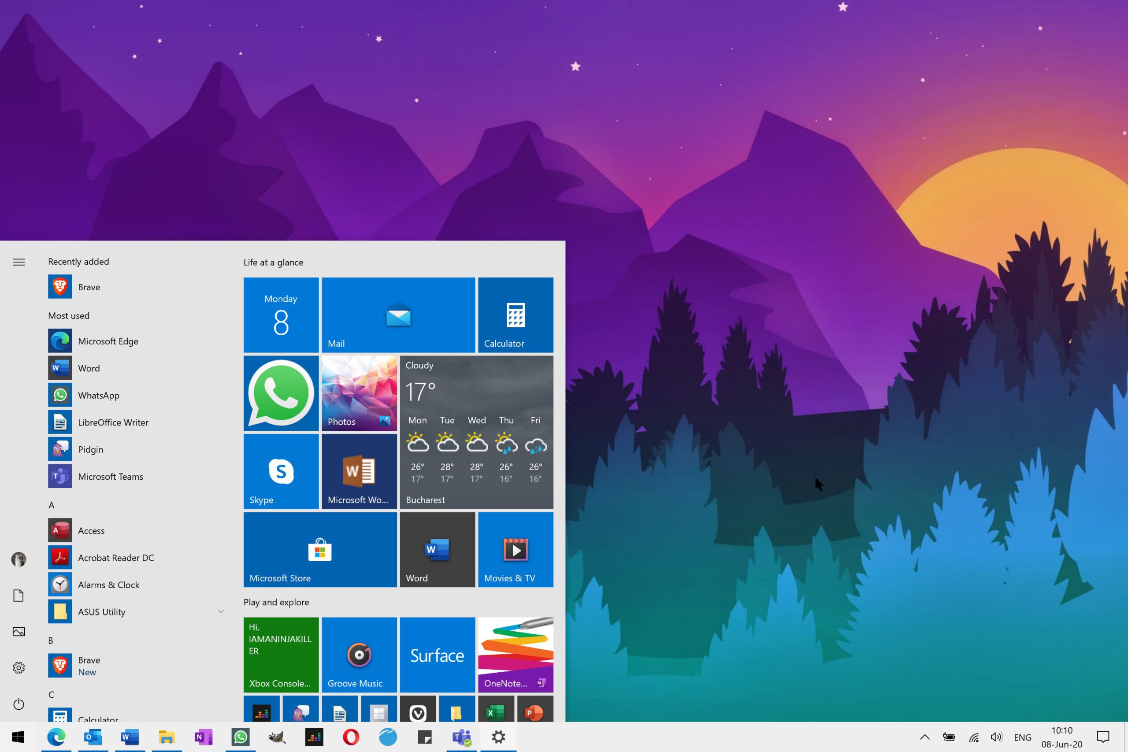
Task: Click the Power button in Start menu
Action: [19, 704]
